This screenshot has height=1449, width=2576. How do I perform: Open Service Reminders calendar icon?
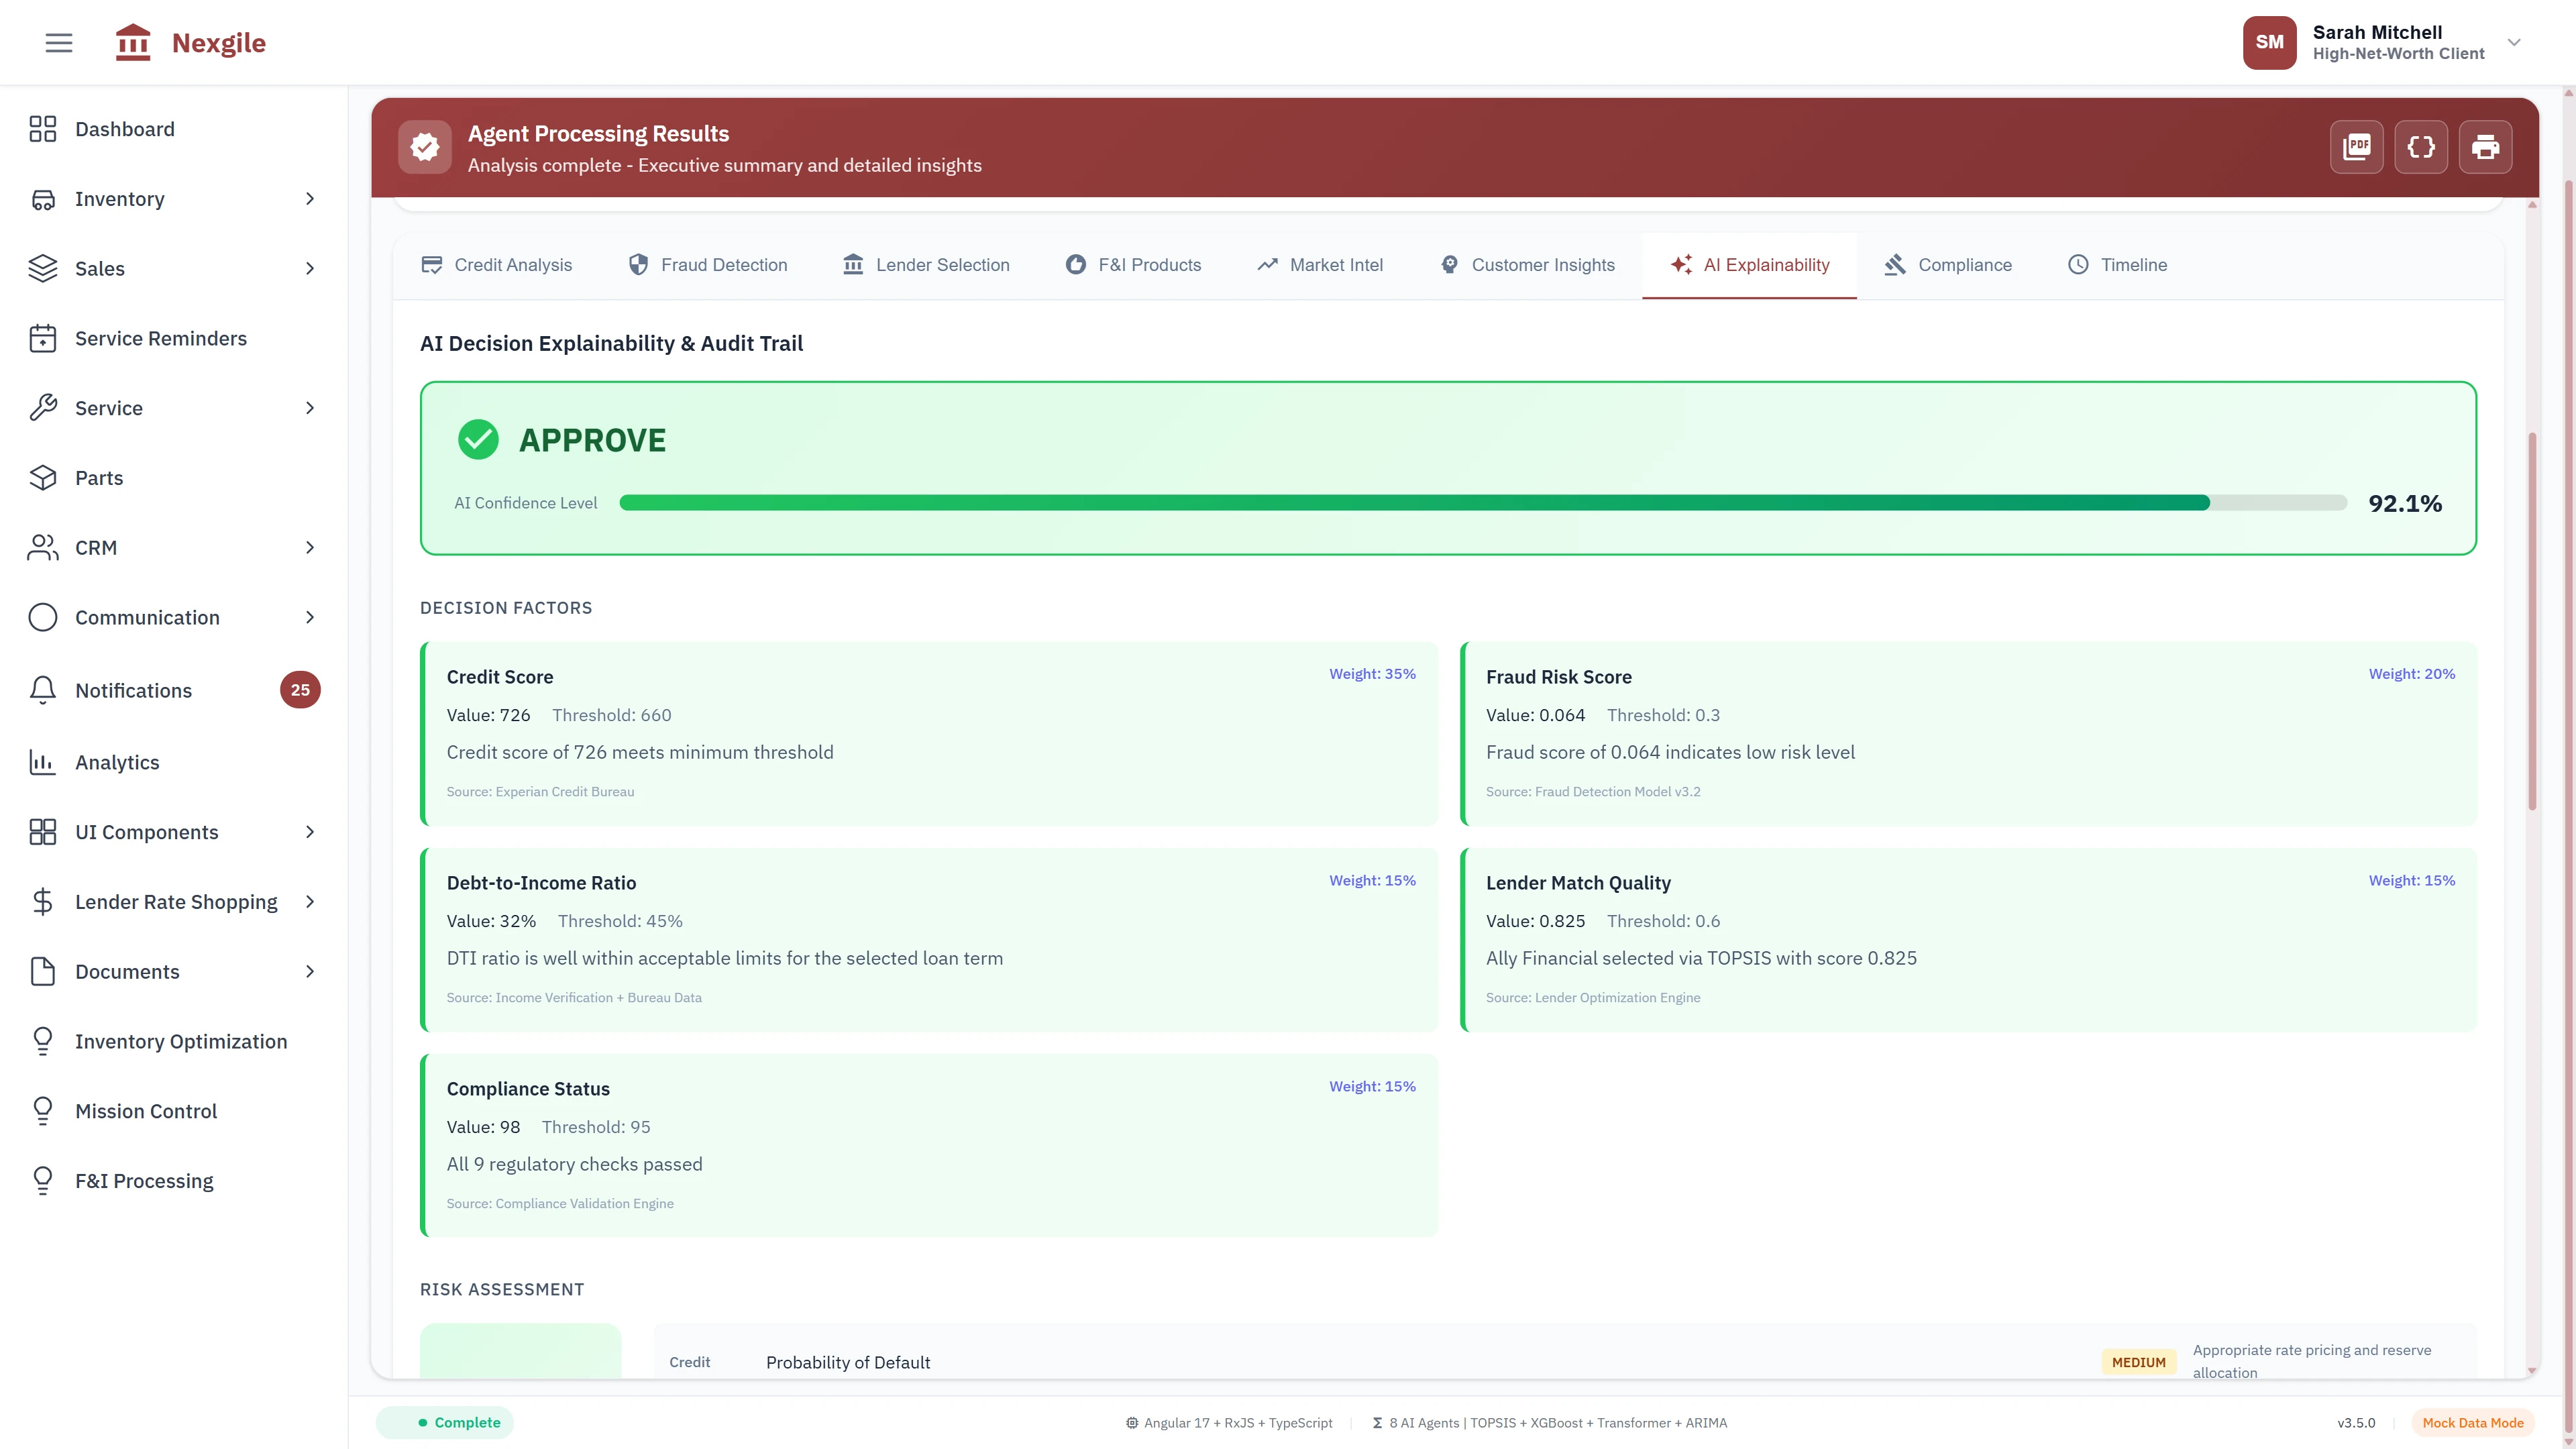coord(43,338)
